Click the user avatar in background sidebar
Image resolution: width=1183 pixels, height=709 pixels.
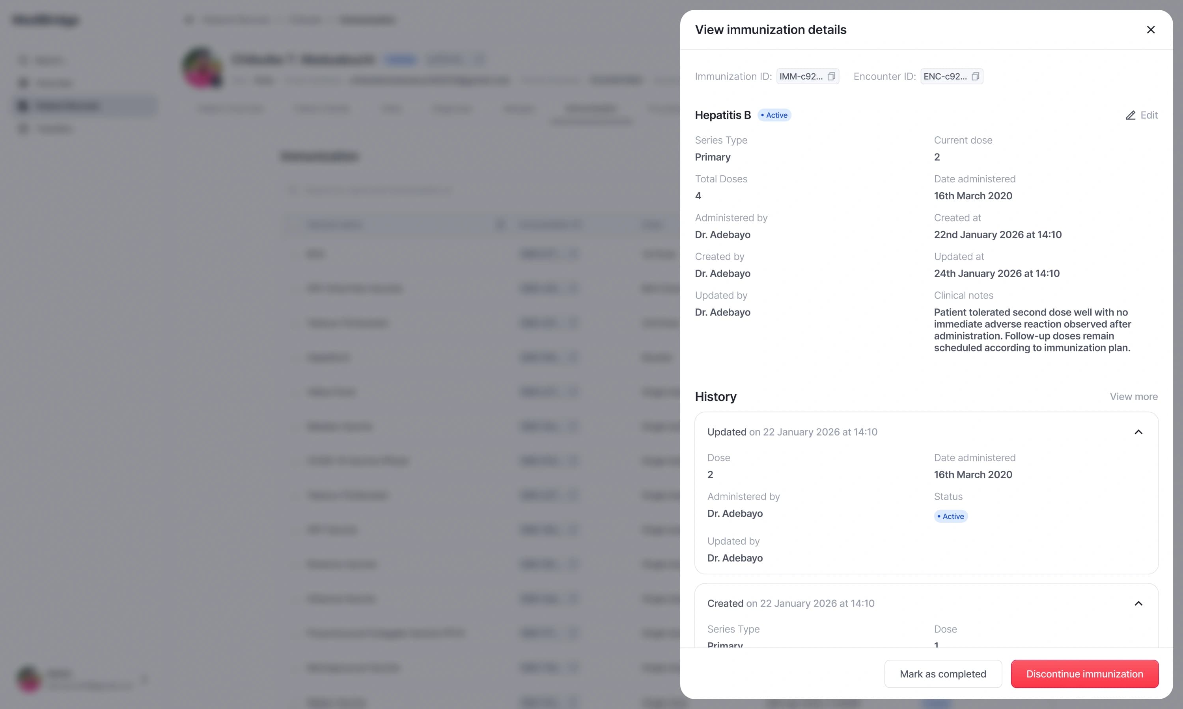point(29,679)
